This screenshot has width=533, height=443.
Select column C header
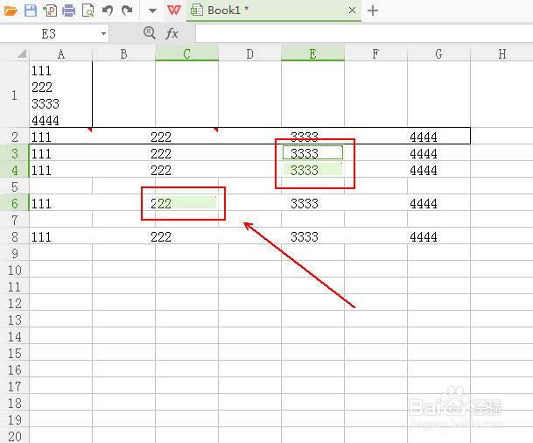[186, 53]
